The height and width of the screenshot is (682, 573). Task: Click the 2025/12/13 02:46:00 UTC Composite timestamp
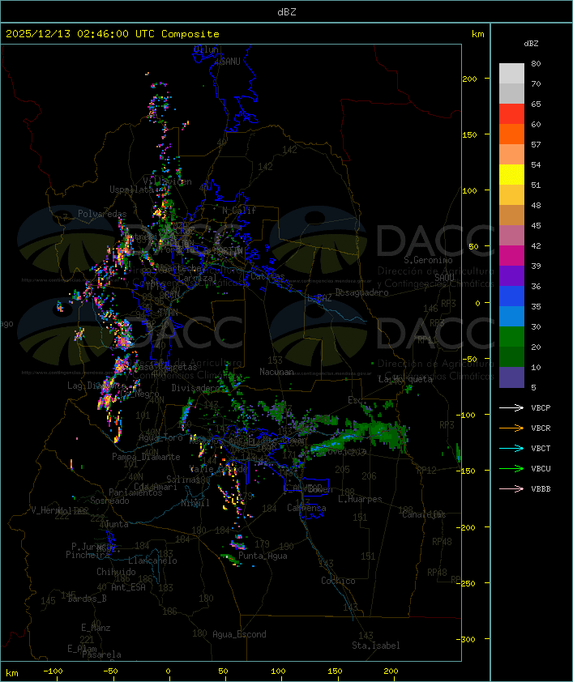point(113,34)
